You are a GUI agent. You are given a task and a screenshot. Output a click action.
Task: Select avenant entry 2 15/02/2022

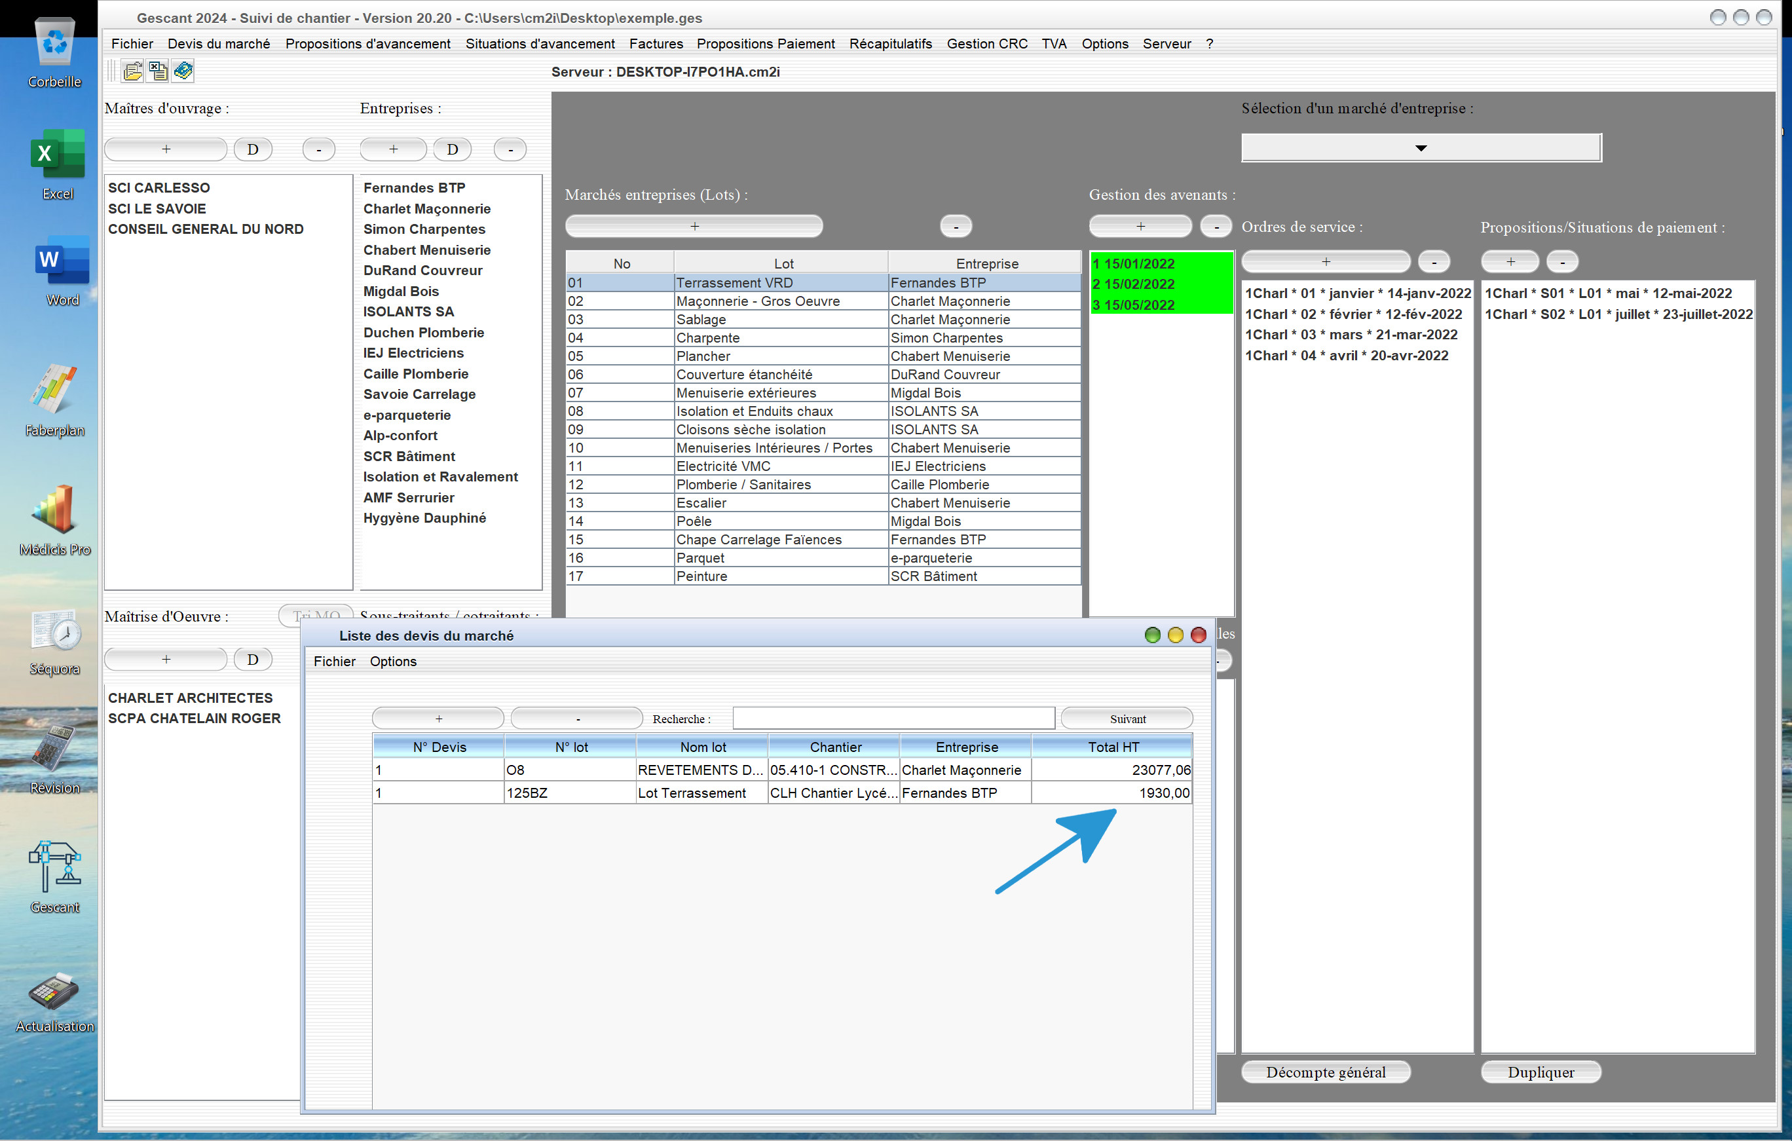coord(1161,284)
